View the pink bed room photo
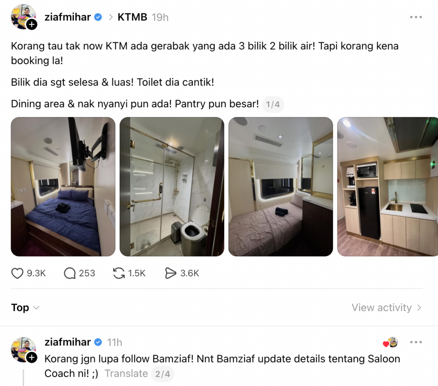 pyautogui.click(x=281, y=186)
